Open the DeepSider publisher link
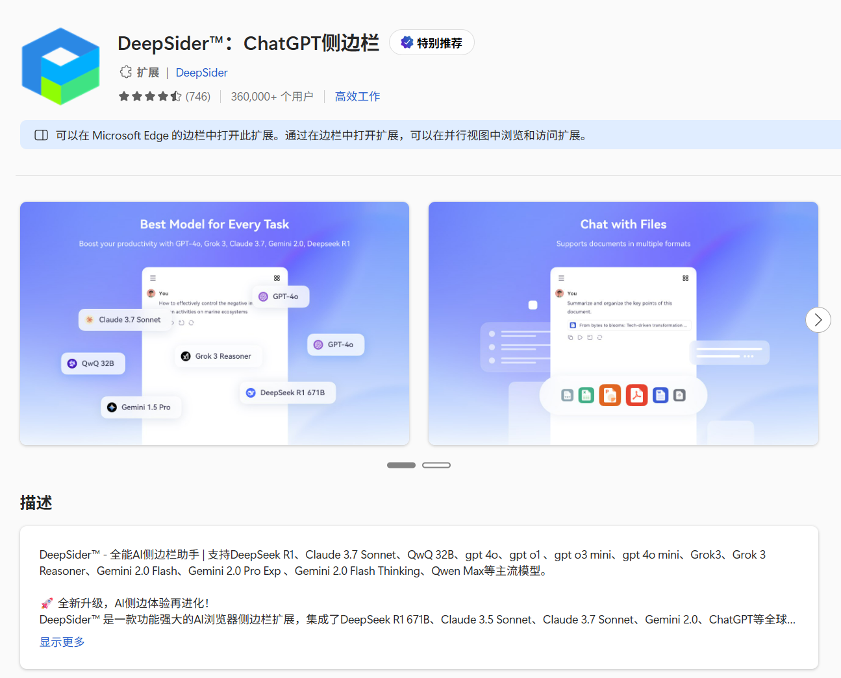 coord(201,73)
